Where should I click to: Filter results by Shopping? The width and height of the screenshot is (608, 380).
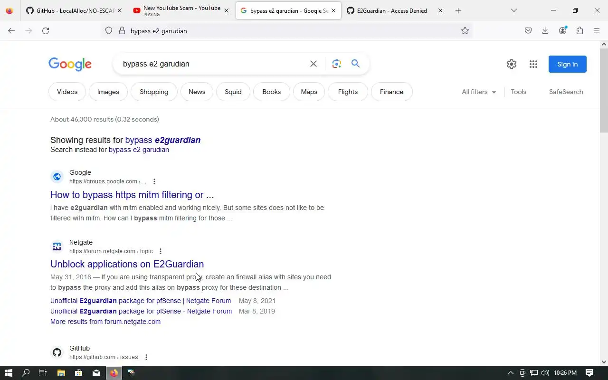point(154,92)
